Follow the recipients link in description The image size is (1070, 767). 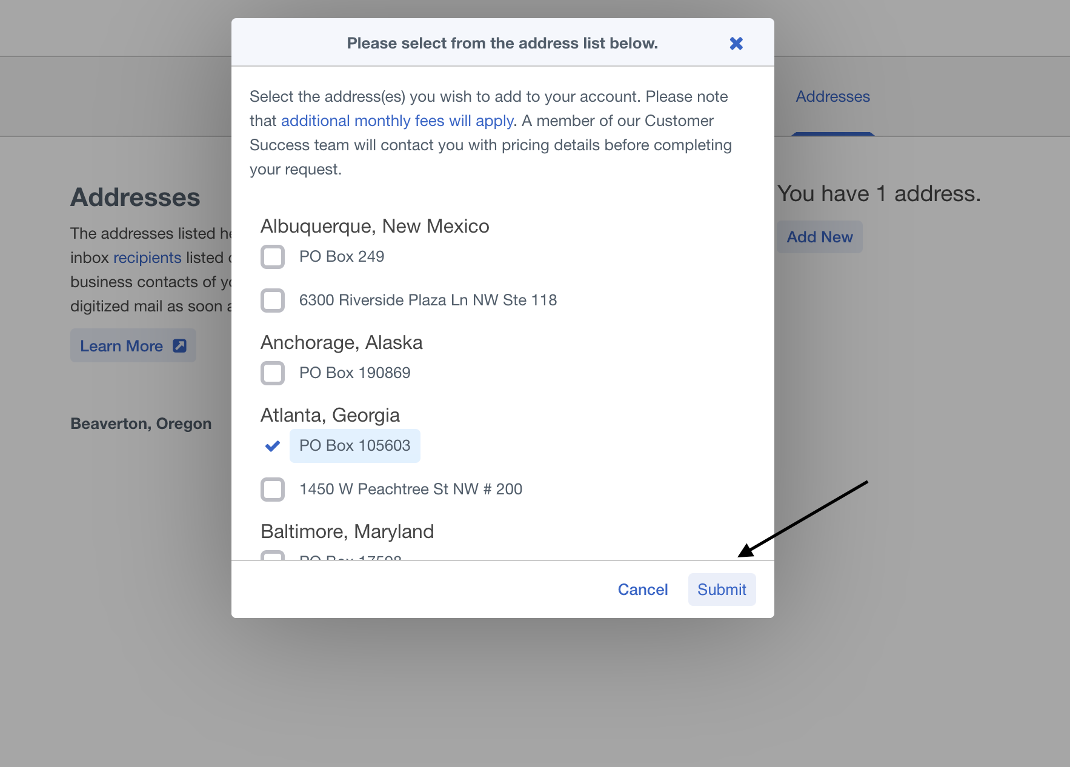tap(147, 257)
